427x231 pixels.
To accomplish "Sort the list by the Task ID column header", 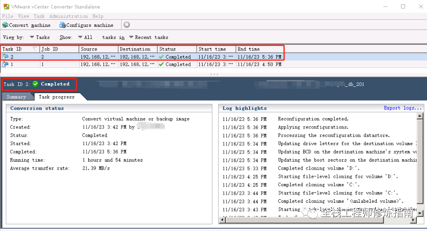I will [20, 49].
